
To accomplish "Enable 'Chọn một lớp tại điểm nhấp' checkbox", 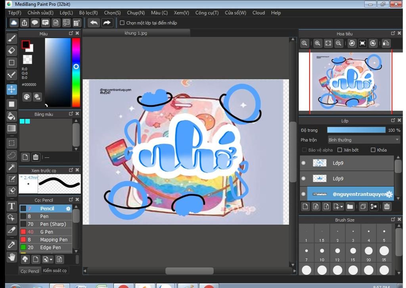I will tap(122, 23).
